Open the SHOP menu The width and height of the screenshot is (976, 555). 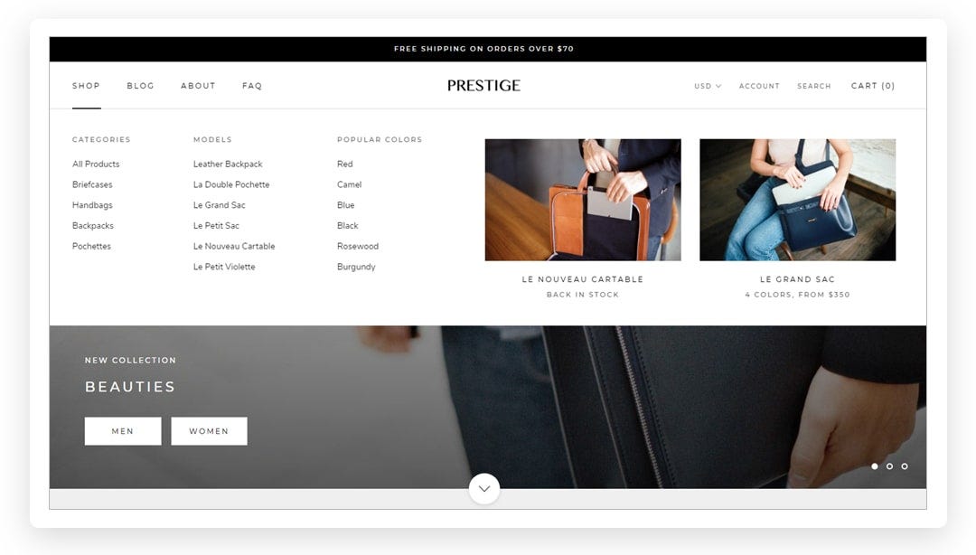click(86, 85)
